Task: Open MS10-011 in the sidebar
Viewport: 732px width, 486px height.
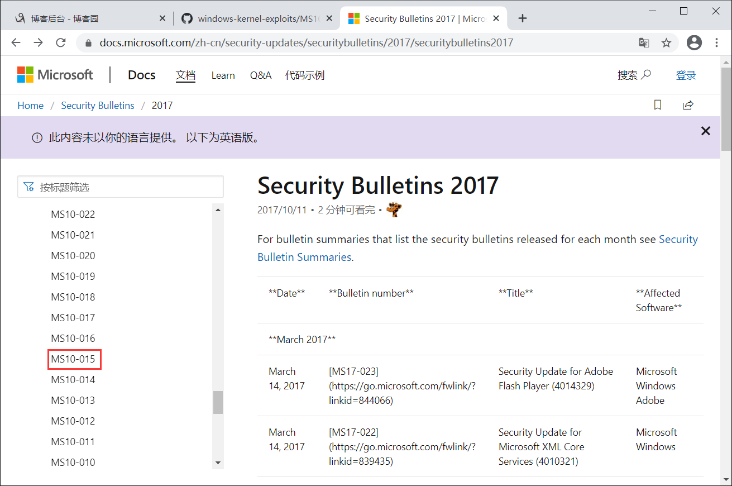Action: 73,442
